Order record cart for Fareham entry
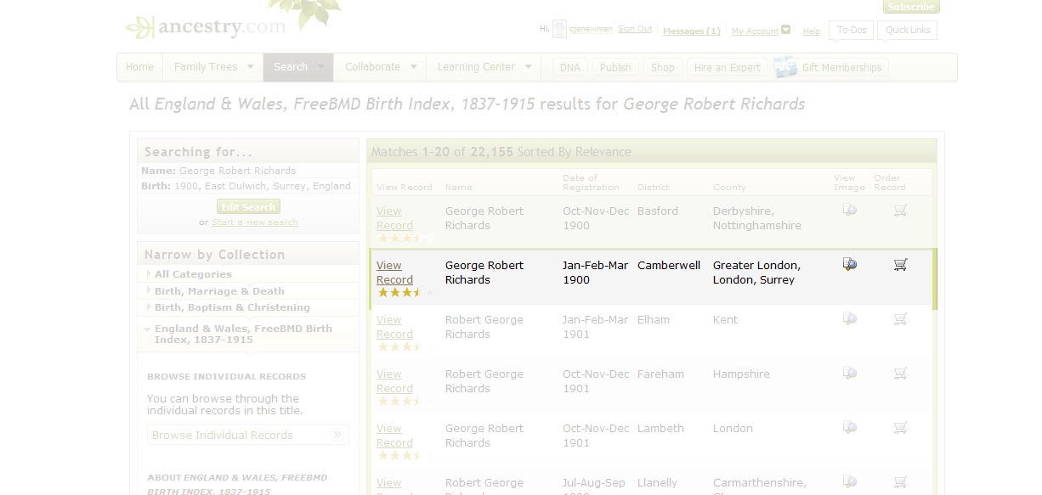This screenshot has height=495, width=1042. [x=900, y=374]
